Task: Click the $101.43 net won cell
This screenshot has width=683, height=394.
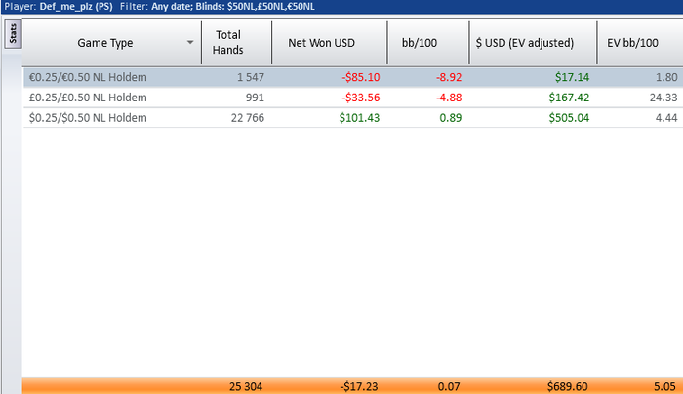Action: [x=359, y=118]
